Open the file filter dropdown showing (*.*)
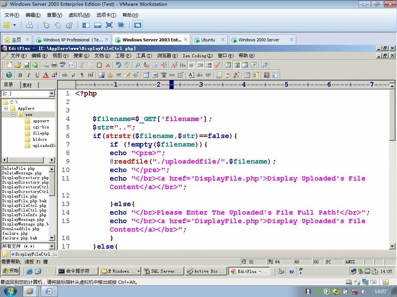The image size is (397, 297). (52, 246)
